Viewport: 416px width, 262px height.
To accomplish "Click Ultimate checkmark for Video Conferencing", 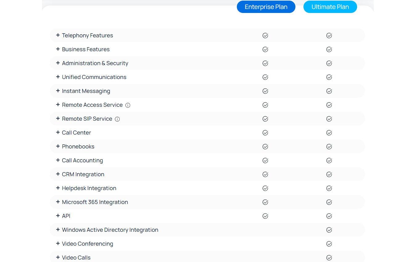I will coord(329,244).
